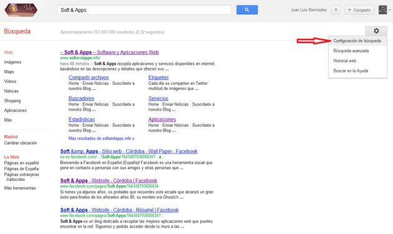Screen dimensions: 393x234
Task: Filter by Páginas de España
Action: (x=21, y=168)
